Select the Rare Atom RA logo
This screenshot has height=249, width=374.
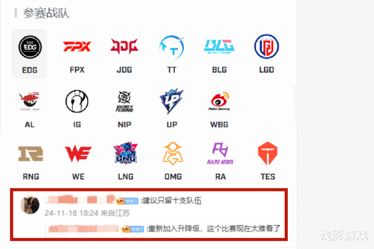220,154
